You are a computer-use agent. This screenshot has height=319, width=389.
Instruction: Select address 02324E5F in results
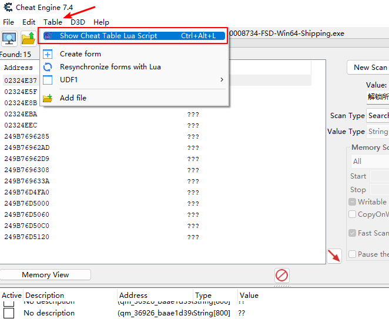[21, 92]
